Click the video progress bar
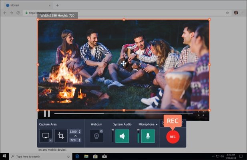 (123, 113)
